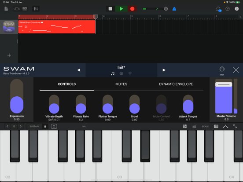Screen dimensions: 243x182
Task: Switch to the track list view icon
Action: pyautogui.click(x=25, y=9)
